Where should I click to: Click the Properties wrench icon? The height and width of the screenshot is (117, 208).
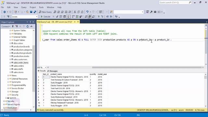point(151,12)
